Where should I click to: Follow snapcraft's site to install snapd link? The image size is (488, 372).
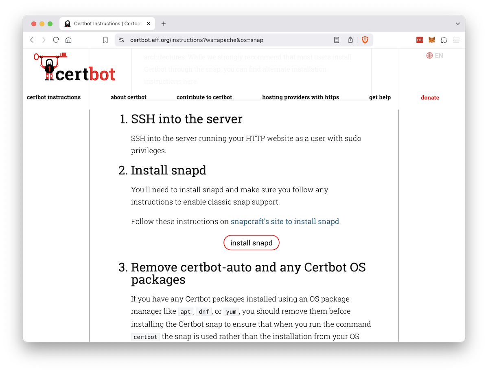[285, 222]
